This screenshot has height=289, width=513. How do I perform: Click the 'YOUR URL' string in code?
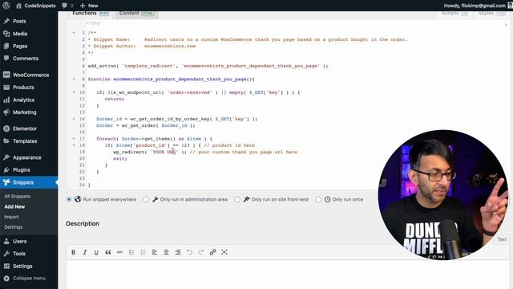(164, 152)
